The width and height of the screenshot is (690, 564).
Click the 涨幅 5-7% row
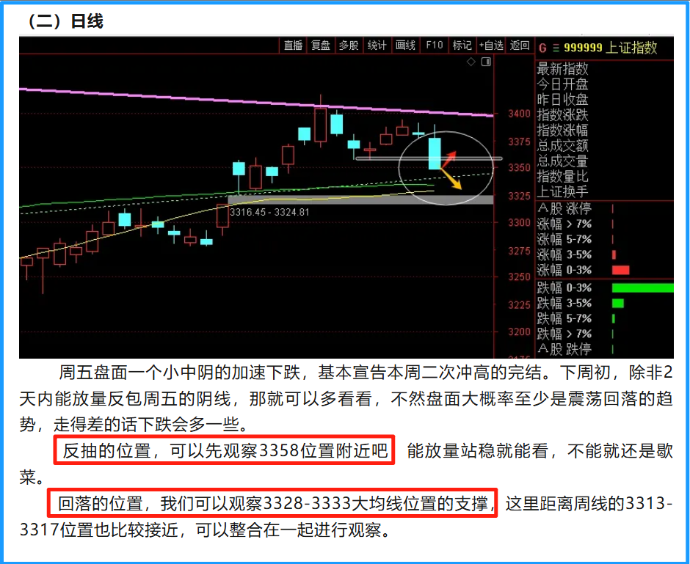click(x=605, y=240)
